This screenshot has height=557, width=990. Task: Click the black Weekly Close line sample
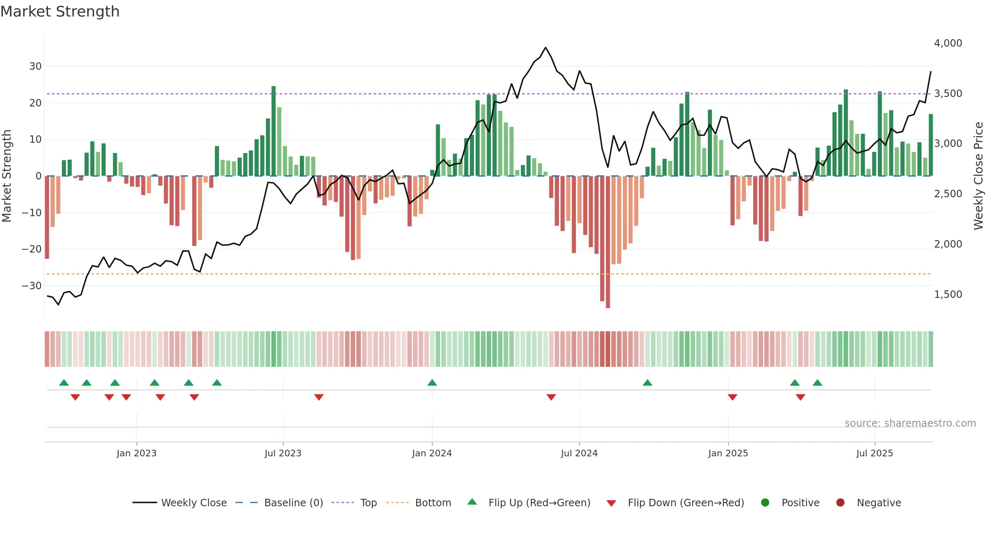(144, 503)
